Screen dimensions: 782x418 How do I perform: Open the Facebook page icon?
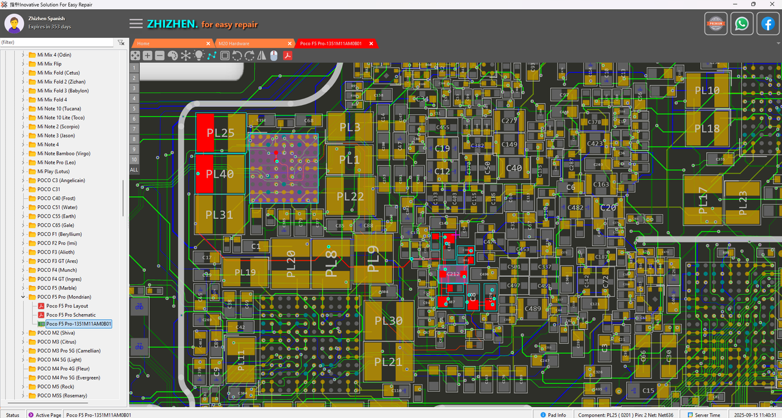[x=767, y=24]
